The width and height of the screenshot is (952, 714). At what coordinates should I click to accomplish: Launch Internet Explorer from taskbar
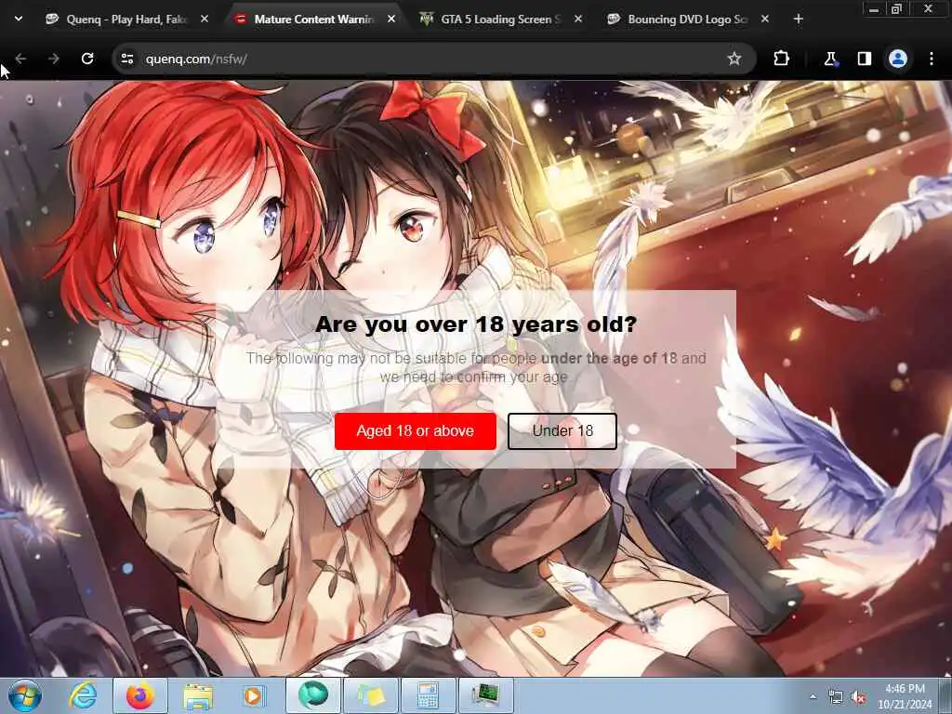click(x=83, y=695)
